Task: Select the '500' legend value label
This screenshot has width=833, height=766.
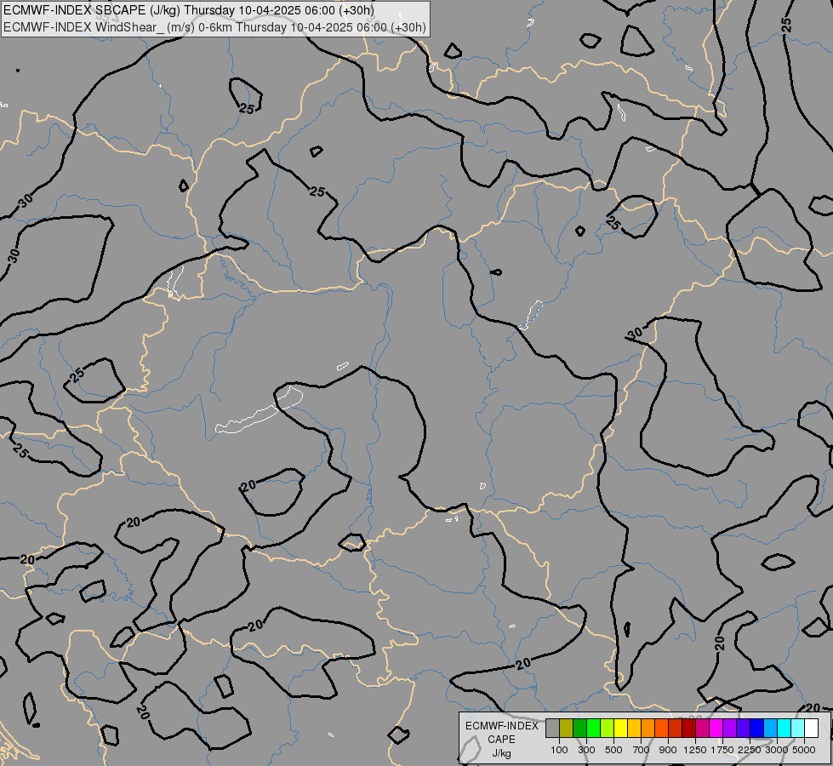Action: click(613, 750)
